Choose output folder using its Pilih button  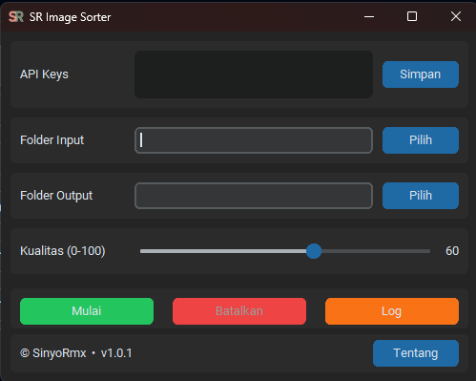[x=421, y=196]
